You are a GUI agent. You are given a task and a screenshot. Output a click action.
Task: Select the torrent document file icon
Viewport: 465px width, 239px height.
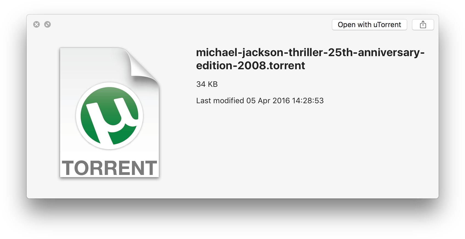click(109, 112)
